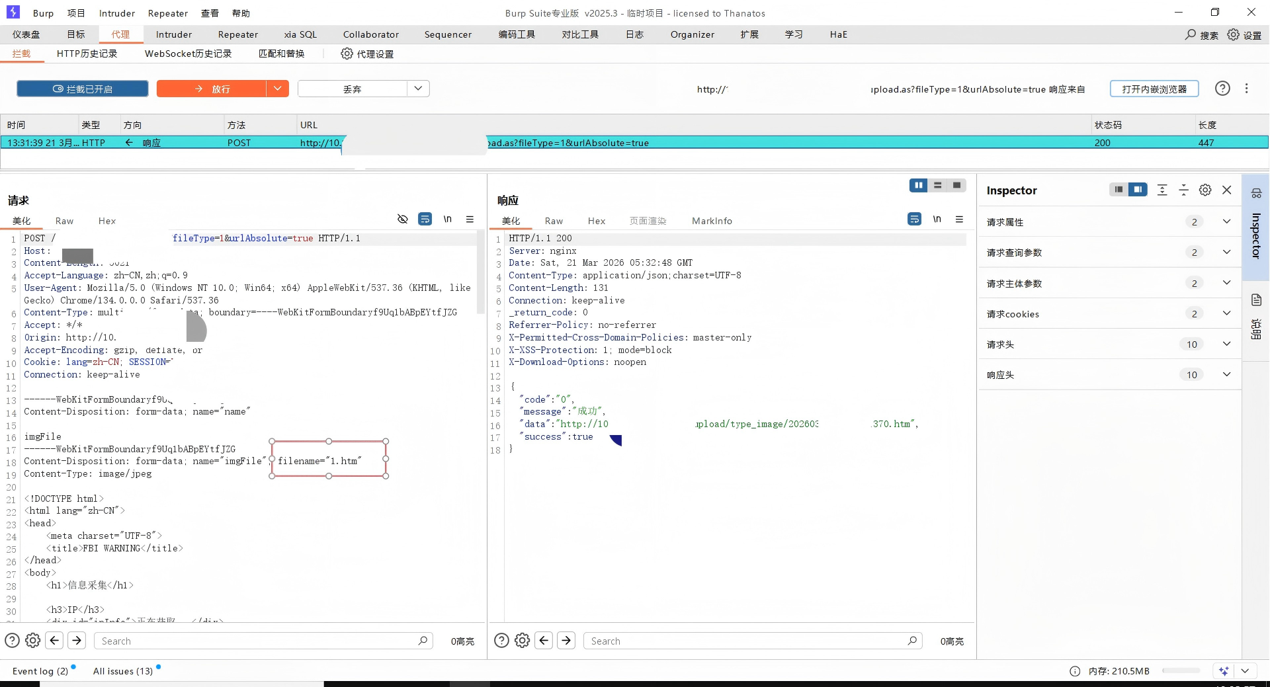
Task: Open 代理设置 proxy settings
Action: (x=367, y=54)
